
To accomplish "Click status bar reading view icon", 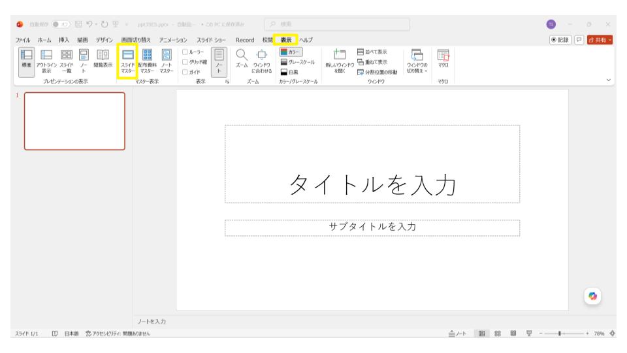I will click(513, 333).
